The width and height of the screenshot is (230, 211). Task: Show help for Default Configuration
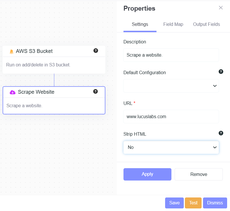221,72
